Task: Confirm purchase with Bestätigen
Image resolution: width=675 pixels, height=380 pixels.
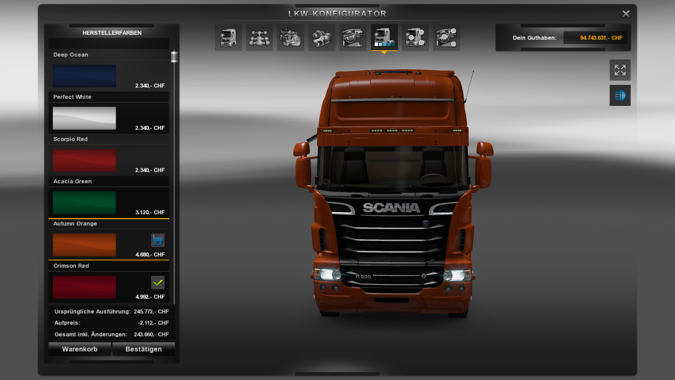Action: click(143, 349)
